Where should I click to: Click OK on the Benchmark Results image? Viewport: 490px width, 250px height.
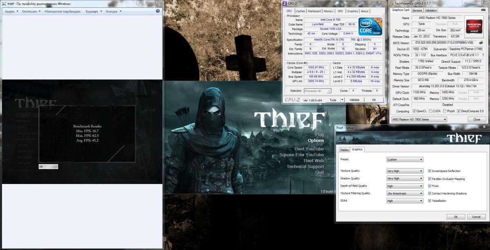pos(49,167)
